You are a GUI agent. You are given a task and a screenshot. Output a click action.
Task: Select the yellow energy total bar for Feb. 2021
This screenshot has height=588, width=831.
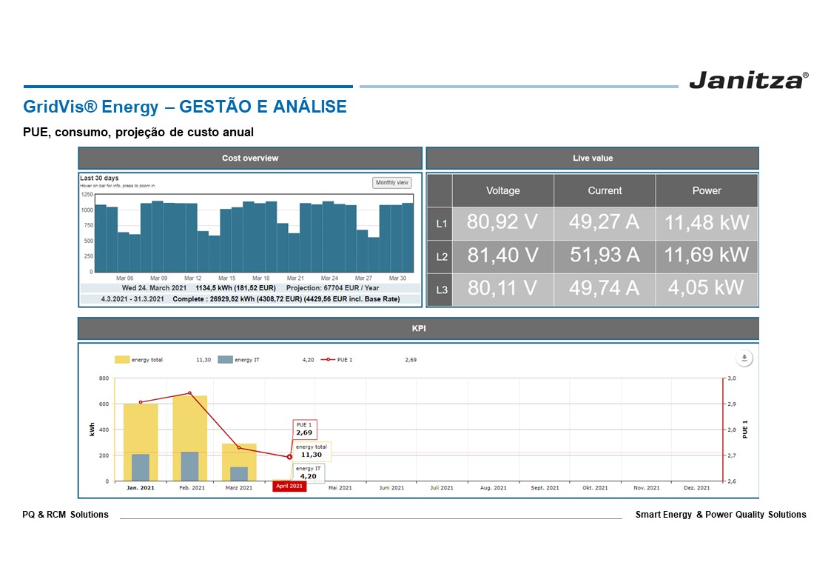coord(189,438)
